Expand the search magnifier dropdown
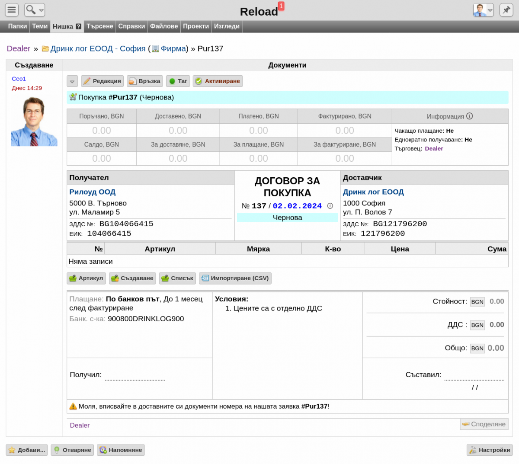The image size is (519, 464). pos(35,10)
